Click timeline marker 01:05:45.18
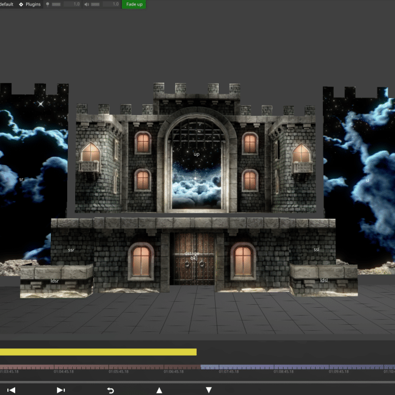Viewport: 395px width, 395px height. pyautogui.click(x=119, y=371)
